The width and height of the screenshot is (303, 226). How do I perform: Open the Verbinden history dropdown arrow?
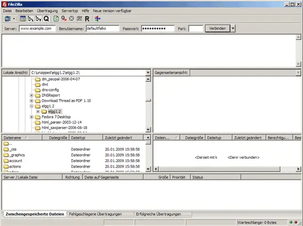coord(232,29)
